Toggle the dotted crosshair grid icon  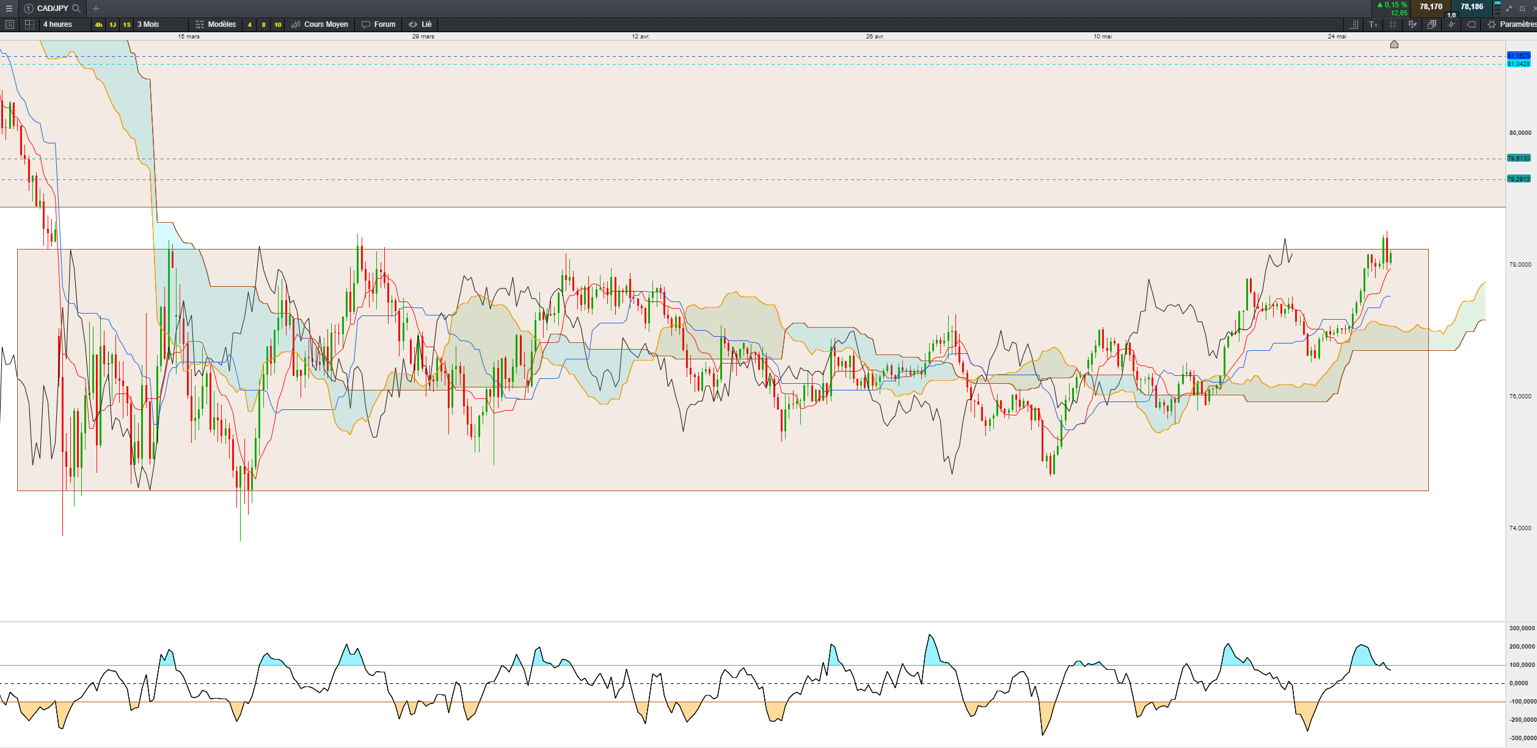1392,24
